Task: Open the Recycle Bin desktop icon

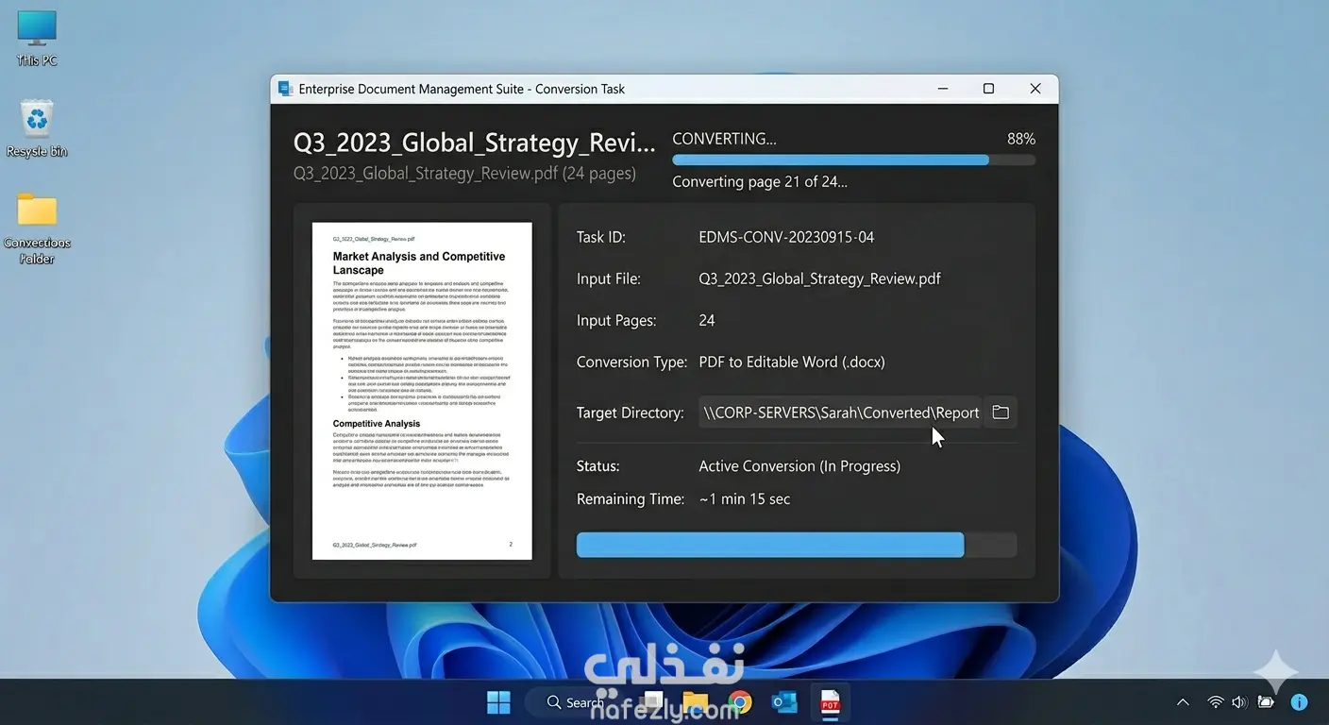Action: point(37,128)
